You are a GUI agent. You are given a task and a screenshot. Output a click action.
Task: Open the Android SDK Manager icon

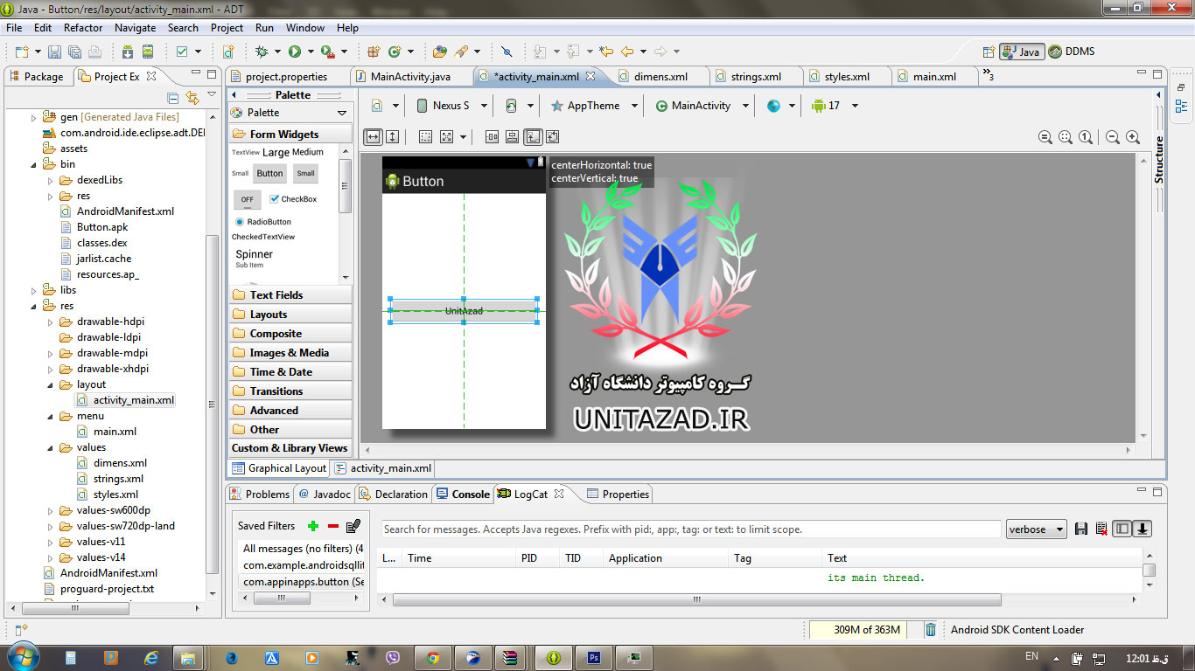tap(128, 52)
